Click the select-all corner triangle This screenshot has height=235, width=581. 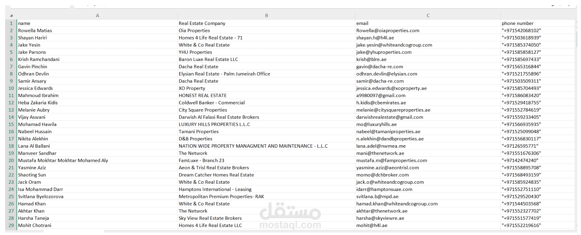pyautogui.click(x=11, y=16)
